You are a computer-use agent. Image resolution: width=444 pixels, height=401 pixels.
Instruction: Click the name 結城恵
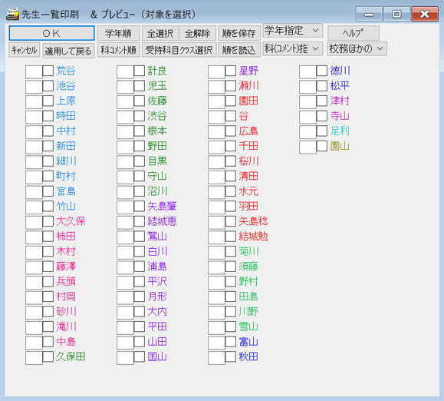pos(162,221)
